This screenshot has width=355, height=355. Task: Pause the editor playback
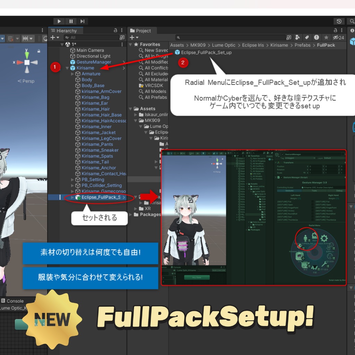click(71, 21)
